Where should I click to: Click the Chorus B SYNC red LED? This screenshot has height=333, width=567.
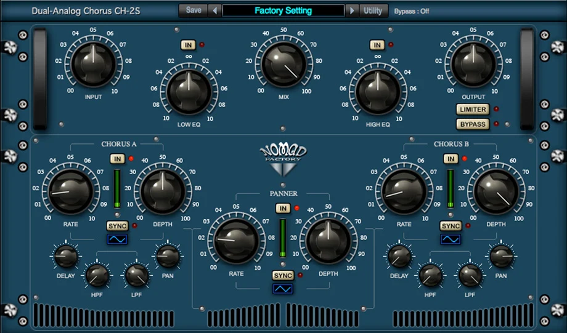pos(468,226)
